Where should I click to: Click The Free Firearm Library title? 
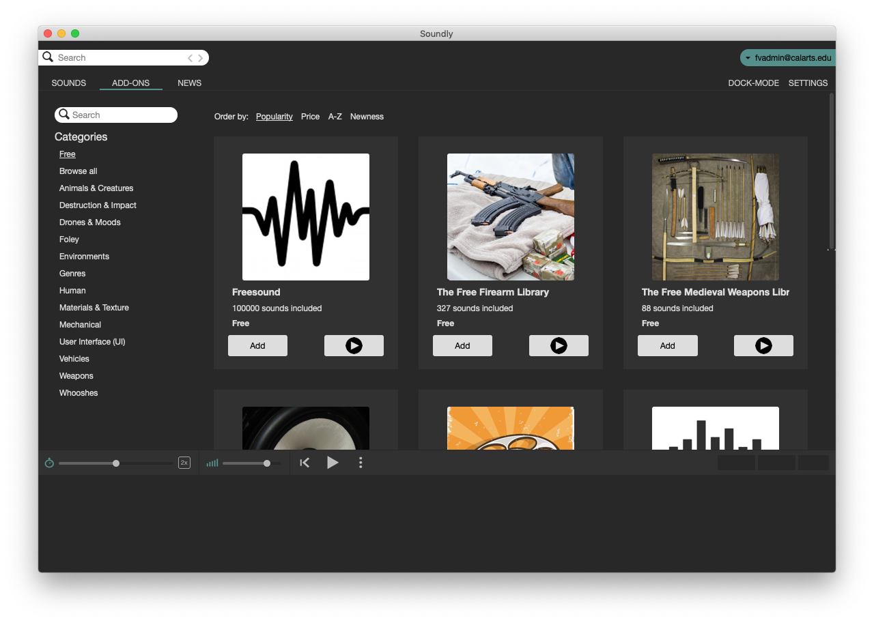coord(493,292)
